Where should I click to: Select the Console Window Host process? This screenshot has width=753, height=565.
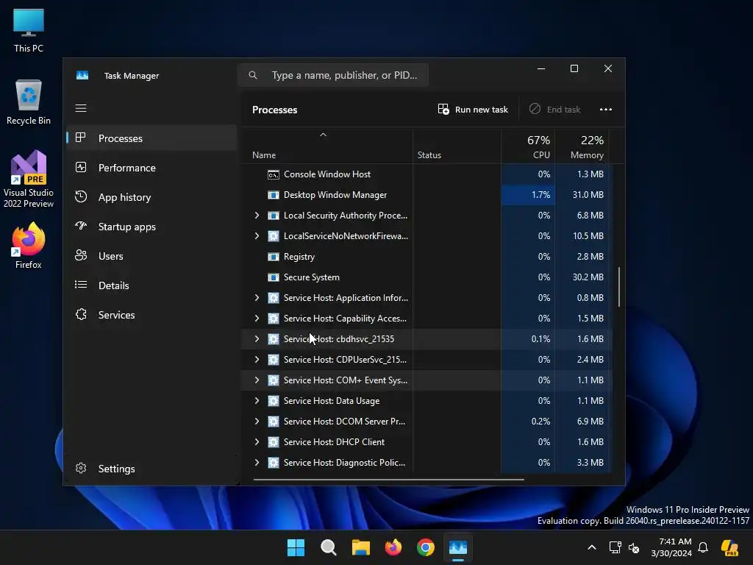coord(426,174)
